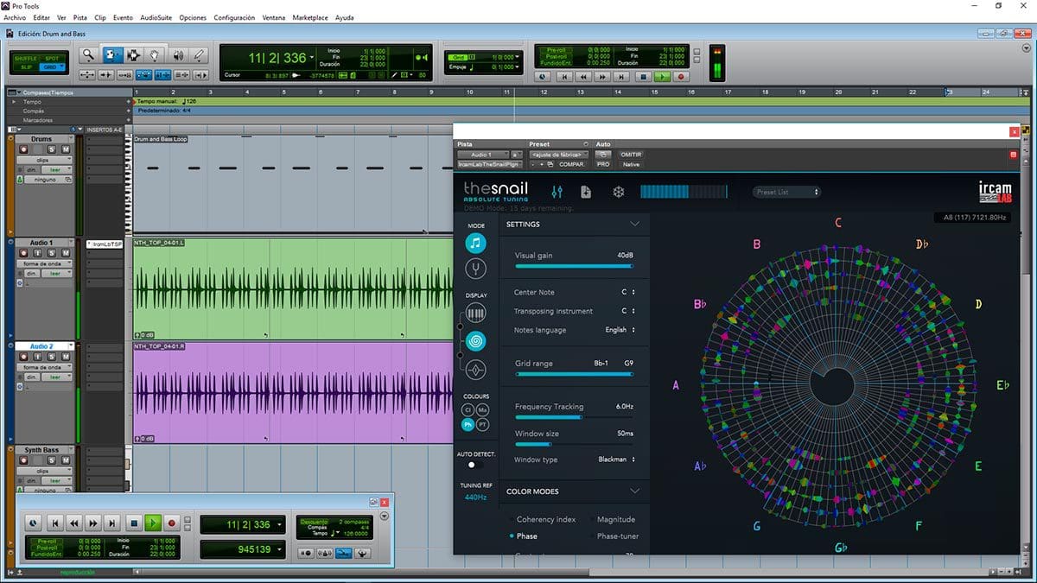Viewport: 1037px width, 583px height.
Task: Fast forward in floating Transport window
Action: pyautogui.click(x=93, y=523)
